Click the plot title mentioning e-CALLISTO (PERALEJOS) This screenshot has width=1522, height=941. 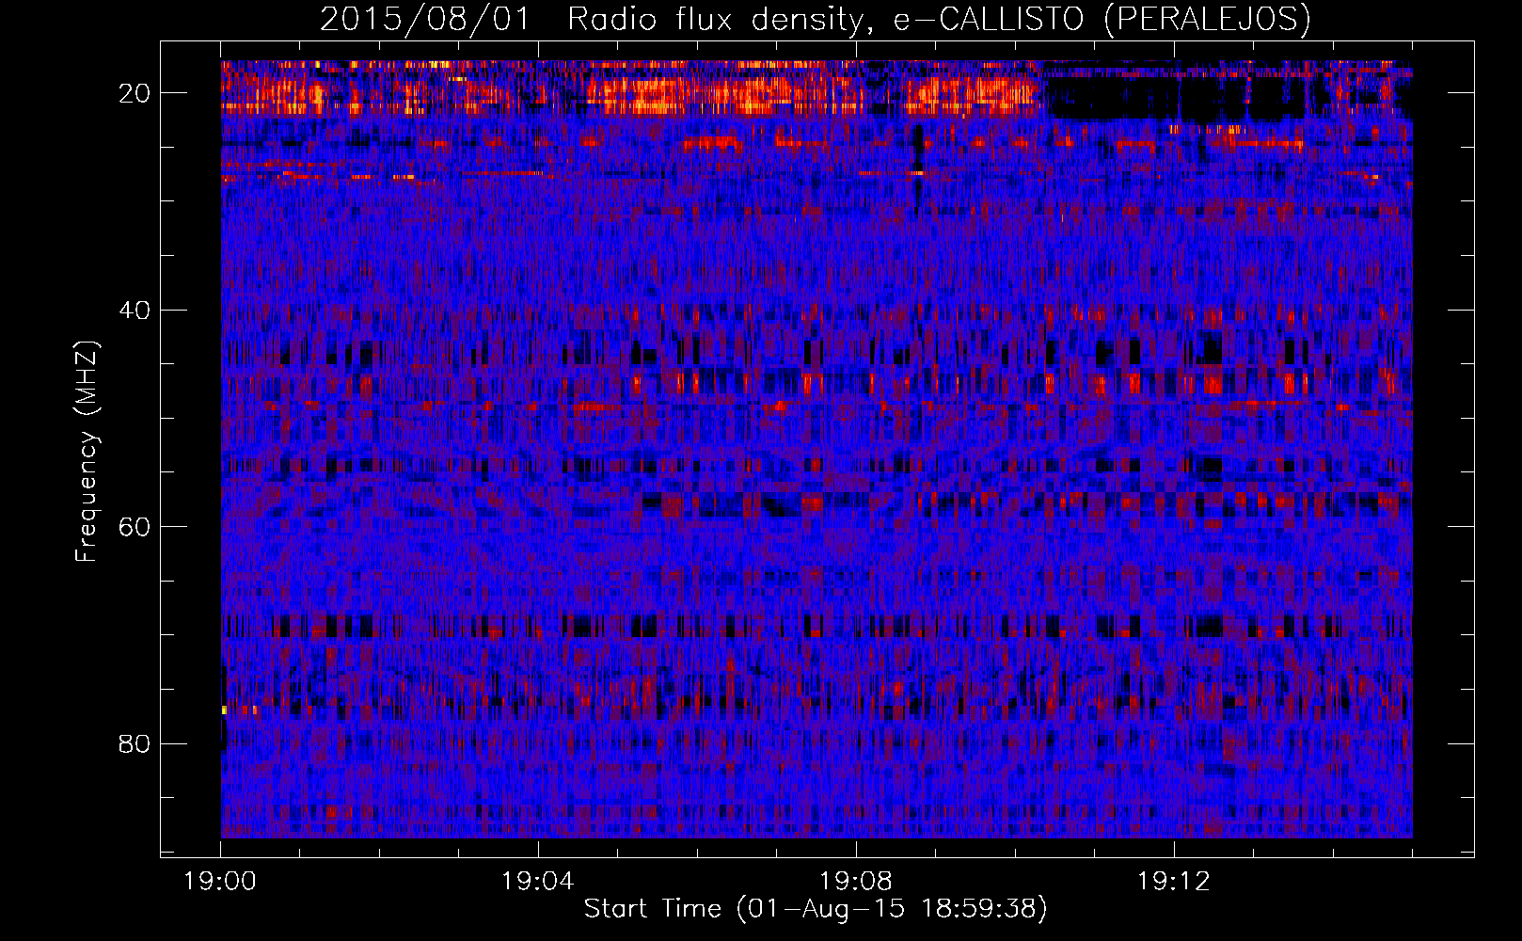pos(815,19)
